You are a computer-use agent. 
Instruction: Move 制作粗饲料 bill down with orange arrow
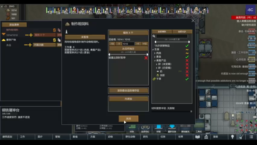tap(4, 34)
